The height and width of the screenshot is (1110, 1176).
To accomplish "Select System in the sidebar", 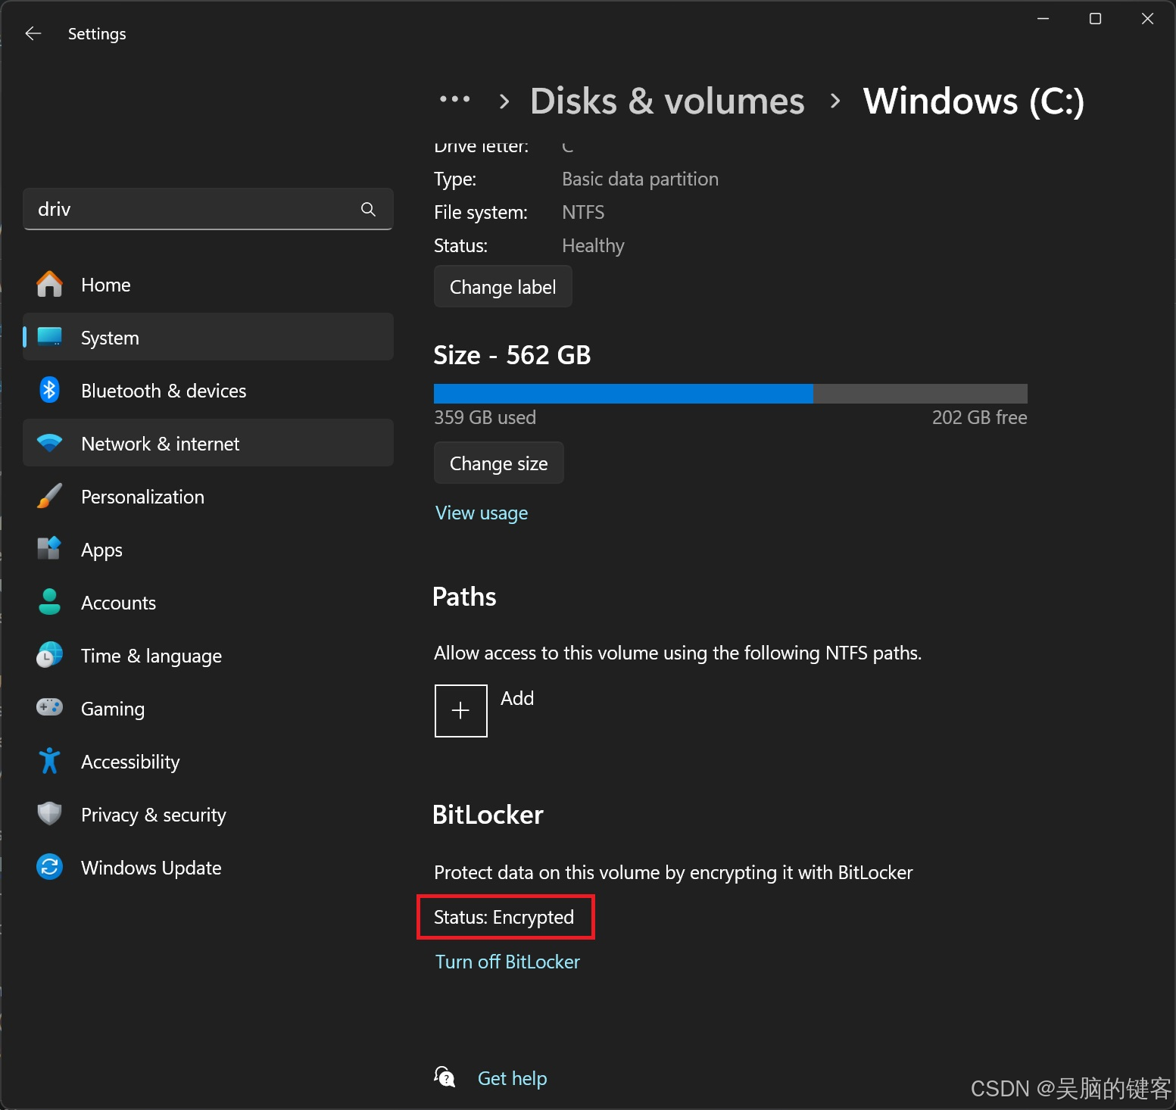I will click(208, 337).
